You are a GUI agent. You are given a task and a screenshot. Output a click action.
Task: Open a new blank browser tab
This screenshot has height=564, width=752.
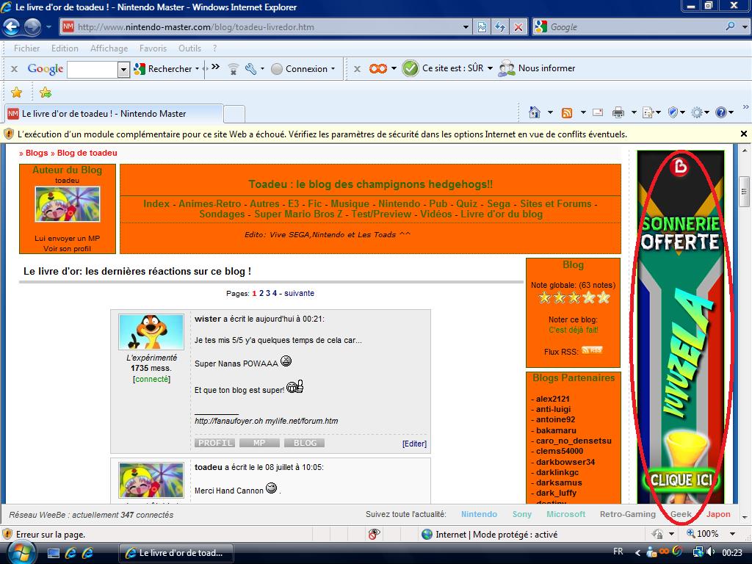[x=234, y=114]
